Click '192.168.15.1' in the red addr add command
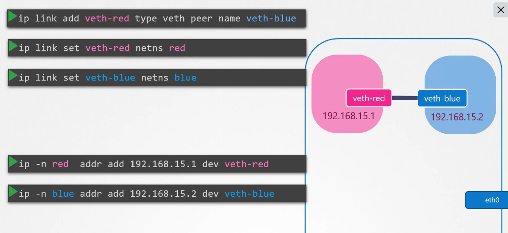 point(163,164)
